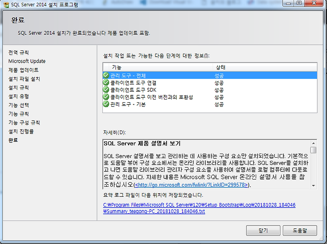Screen dimensions: 327x244
Task: Select 클라이언트 도구 이전 버전과의 호환성 row
Action: [x=210, y=97]
